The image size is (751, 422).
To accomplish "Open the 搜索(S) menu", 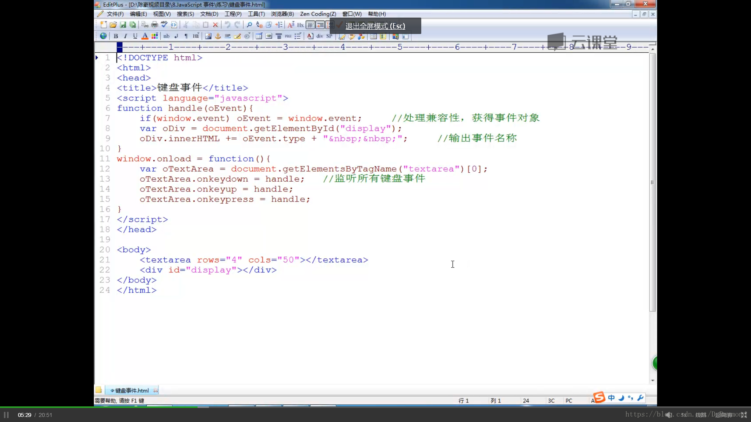I will click(x=185, y=14).
